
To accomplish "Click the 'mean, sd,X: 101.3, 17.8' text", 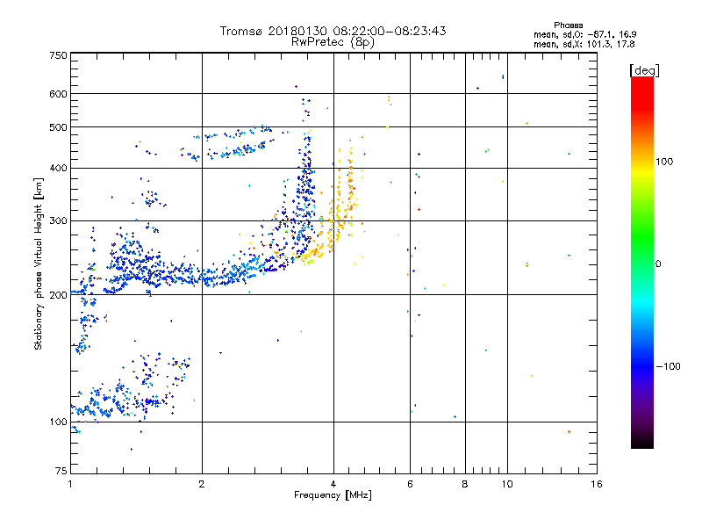I will pos(584,44).
